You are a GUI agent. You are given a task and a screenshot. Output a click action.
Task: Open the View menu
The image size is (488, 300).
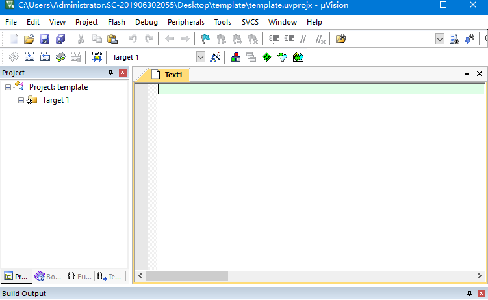pos(57,22)
